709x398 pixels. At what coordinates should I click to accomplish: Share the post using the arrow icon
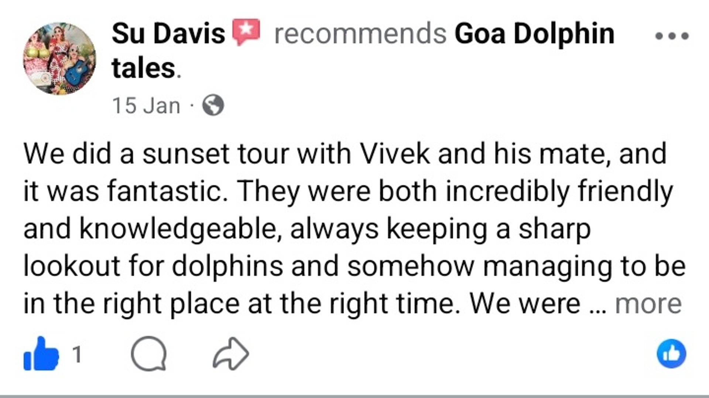point(231,354)
